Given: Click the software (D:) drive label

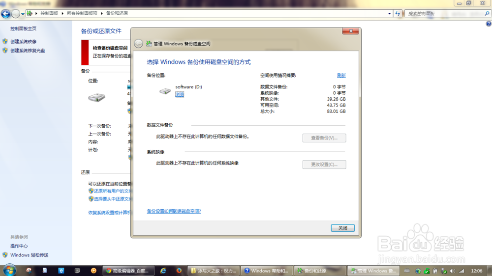Looking at the screenshot, I should tap(188, 87).
